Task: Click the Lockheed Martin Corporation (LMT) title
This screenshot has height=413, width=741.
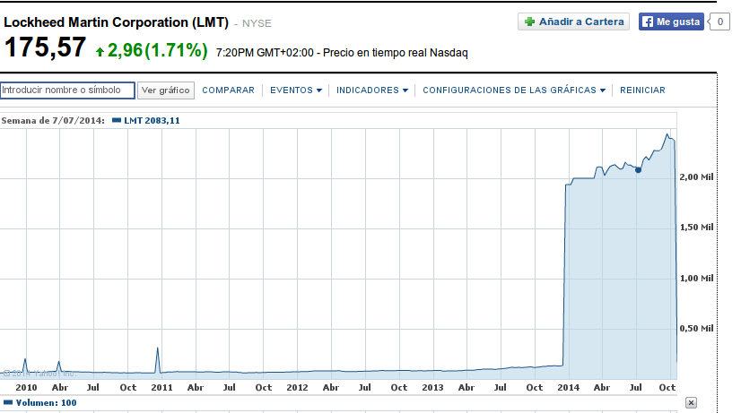Action: click(117, 22)
